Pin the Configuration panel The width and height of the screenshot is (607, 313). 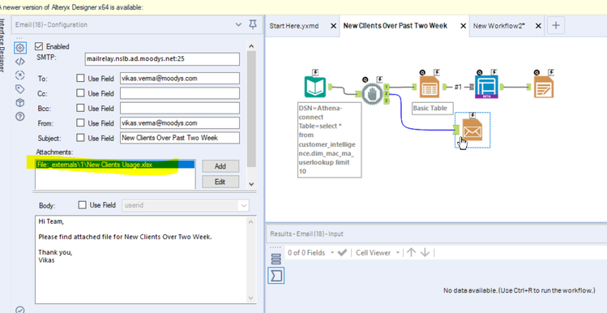252,25
